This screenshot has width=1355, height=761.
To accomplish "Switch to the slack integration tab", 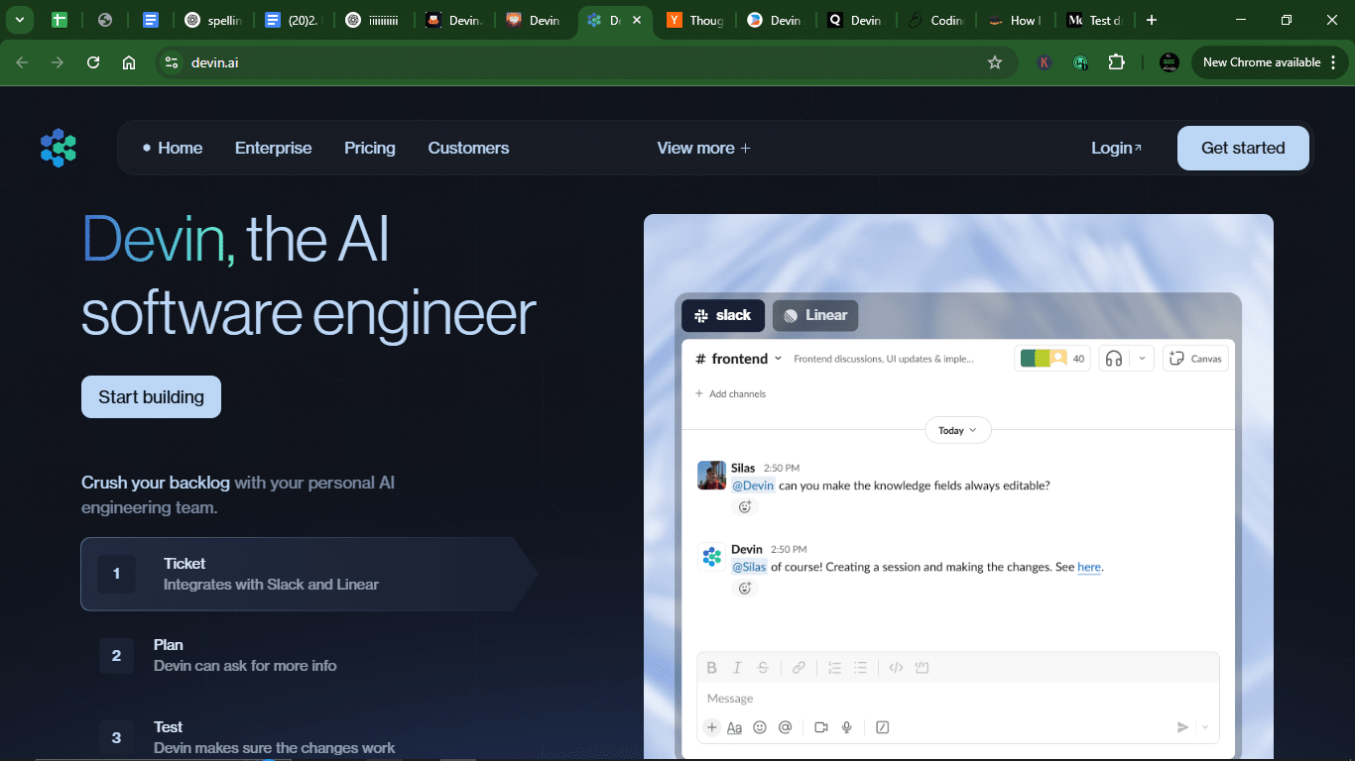I will pos(723,315).
